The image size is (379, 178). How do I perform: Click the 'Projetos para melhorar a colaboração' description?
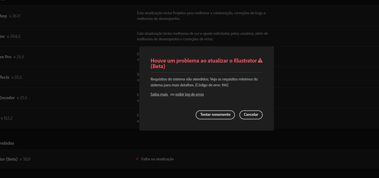pos(201,16)
